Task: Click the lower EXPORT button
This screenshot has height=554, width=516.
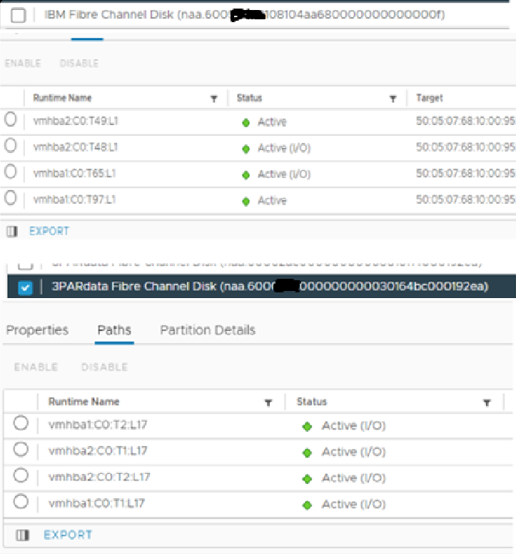Action: [68, 535]
